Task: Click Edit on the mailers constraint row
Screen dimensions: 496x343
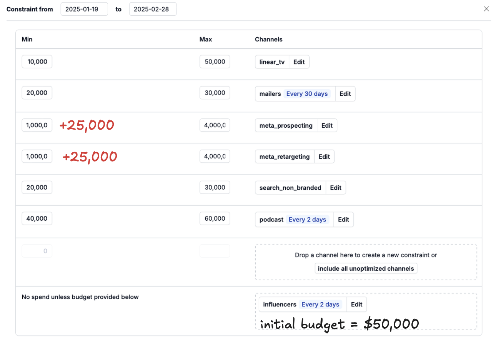Action: coord(345,93)
